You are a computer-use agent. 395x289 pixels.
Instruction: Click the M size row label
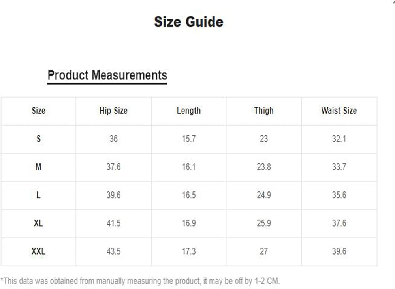[38, 167]
